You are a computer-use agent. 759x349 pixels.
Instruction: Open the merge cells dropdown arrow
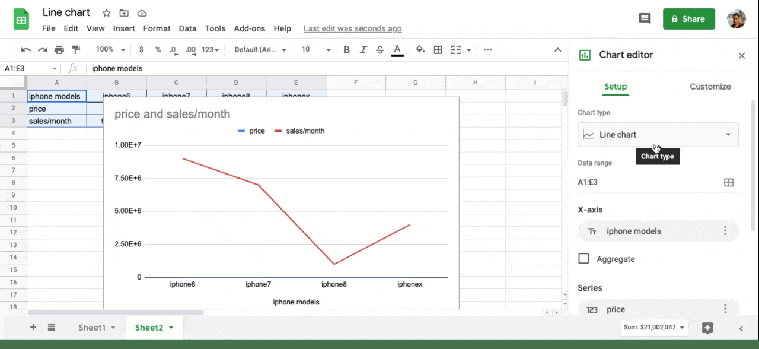click(x=469, y=50)
